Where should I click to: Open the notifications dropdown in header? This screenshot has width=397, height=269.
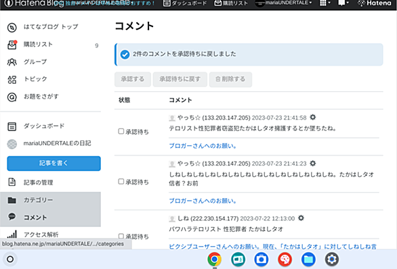click(x=343, y=3)
